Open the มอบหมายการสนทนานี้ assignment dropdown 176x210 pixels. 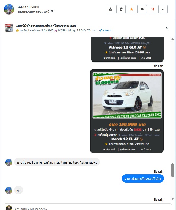point(35,12)
